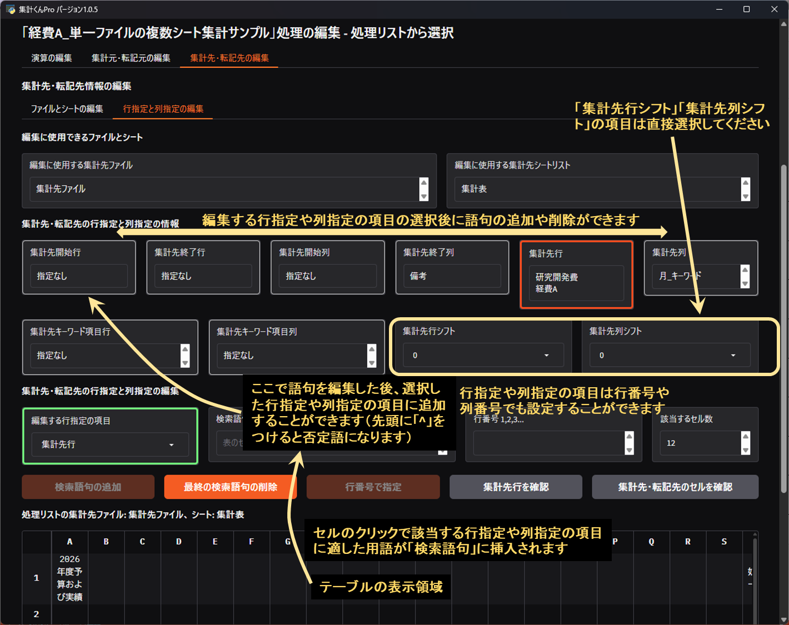Click the 検索語句の追加 button
The height and width of the screenshot is (625, 789).
[x=88, y=487]
